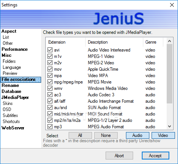Image resolution: width=178 pixels, height=164 pixels.
Task: Select the Subtitles settings page
Action: coord(10,115)
